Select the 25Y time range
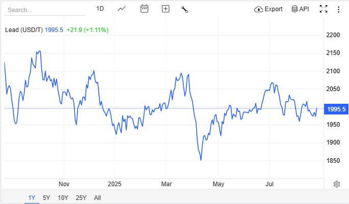Screen dimensions: 349x204 coord(80,198)
